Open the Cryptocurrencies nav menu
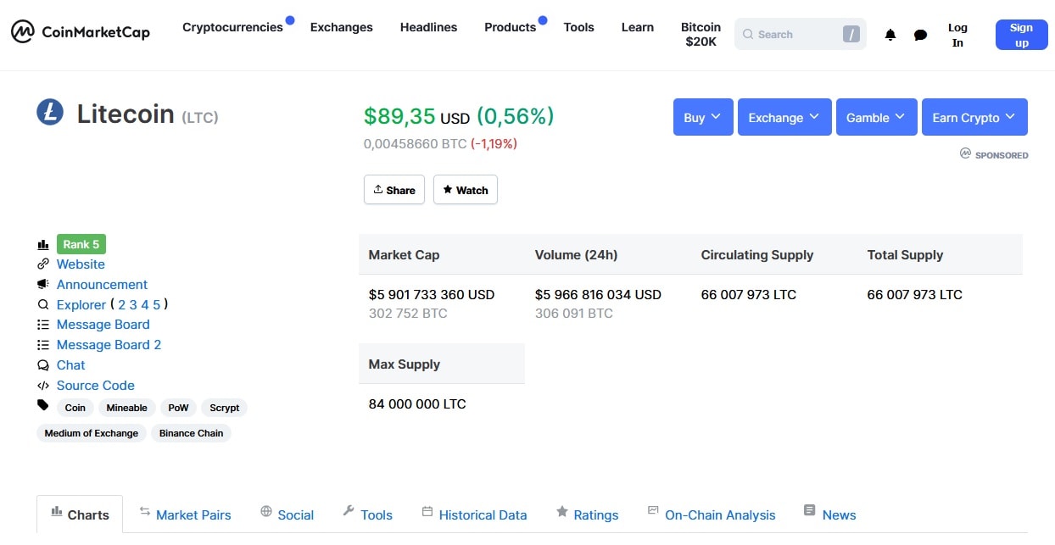This screenshot has height=545, width=1055. 232,27
